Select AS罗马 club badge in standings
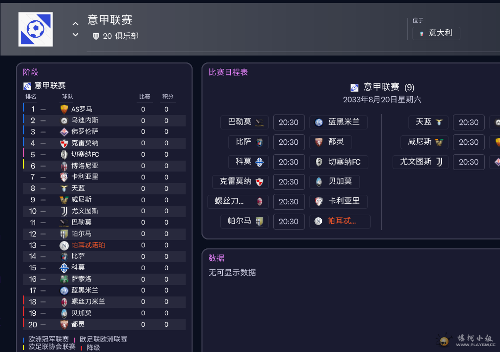The image size is (500, 352). [64, 109]
